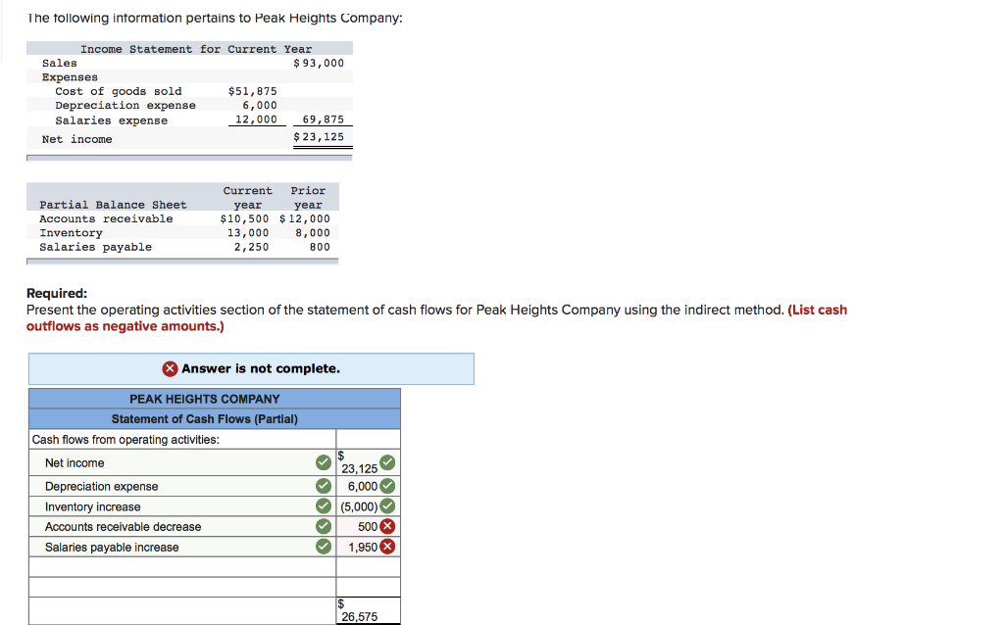Click Salaries expense 12,000 value
Viewport: 1004px width, 625px height.
click(x=256, y=120)
